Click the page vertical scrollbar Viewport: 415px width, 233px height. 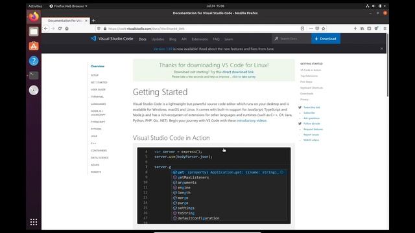pyautogui.click(x=388, y=65)
